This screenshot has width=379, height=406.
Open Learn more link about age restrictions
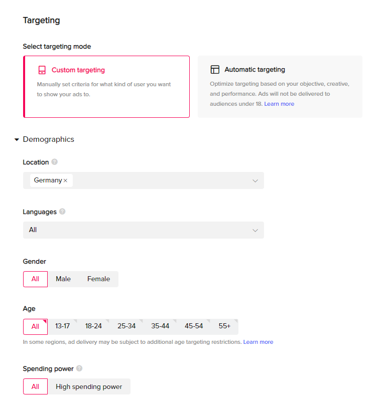(258, 342)
